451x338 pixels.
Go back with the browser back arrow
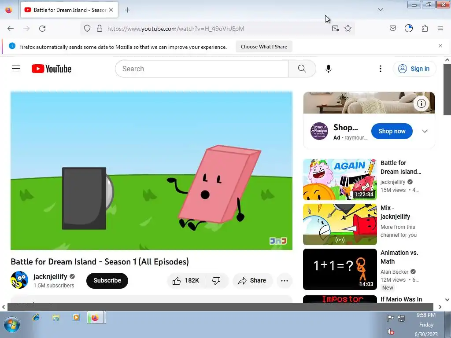11,29
